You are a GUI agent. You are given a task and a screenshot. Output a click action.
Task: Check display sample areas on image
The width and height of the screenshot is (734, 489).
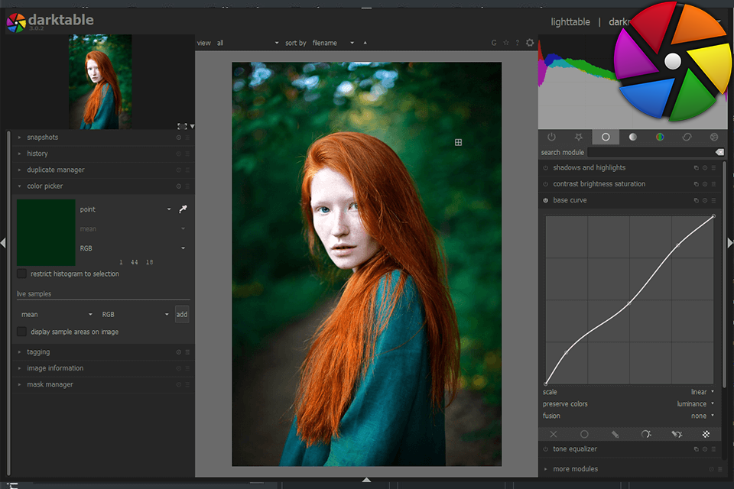[21, 332]
